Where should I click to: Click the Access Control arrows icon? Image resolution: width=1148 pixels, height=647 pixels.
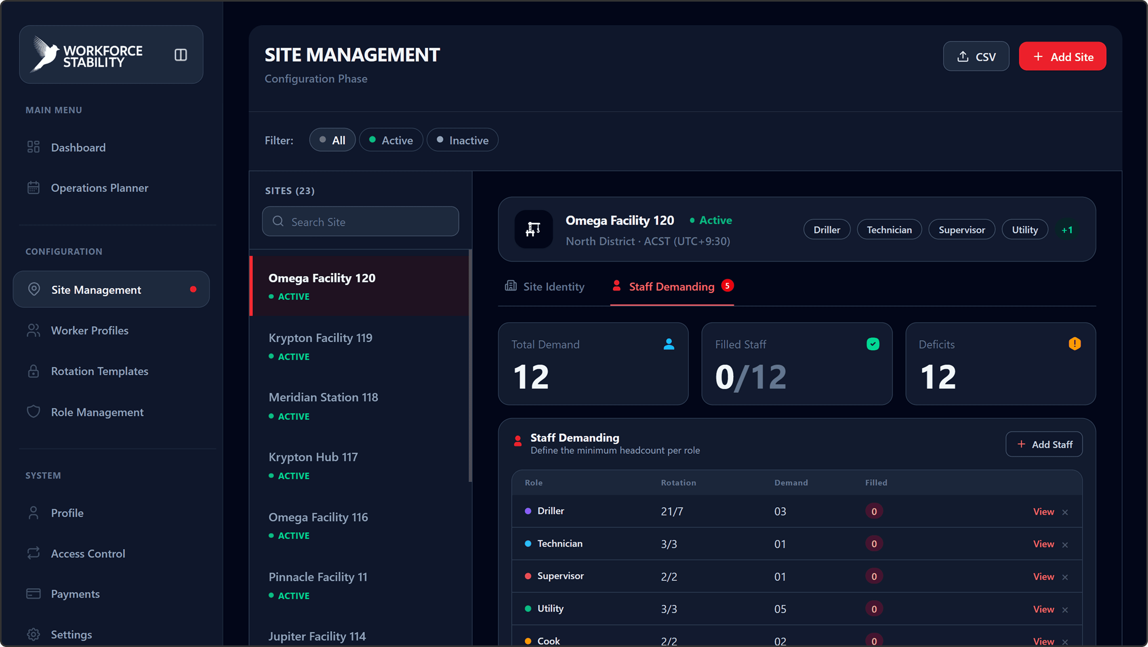(34, 553)
